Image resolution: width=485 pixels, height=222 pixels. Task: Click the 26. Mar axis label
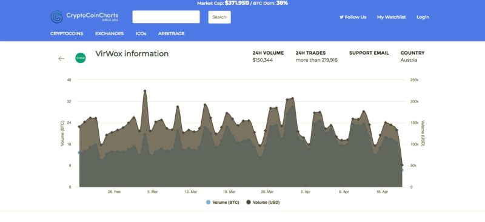tap(267, 192)
